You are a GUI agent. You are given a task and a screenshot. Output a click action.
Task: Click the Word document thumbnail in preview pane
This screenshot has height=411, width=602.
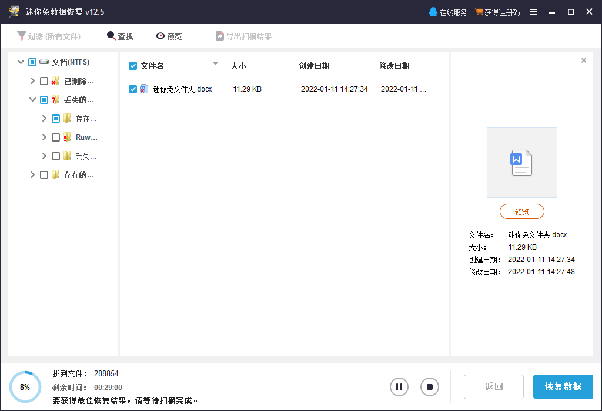coord(521,162)
